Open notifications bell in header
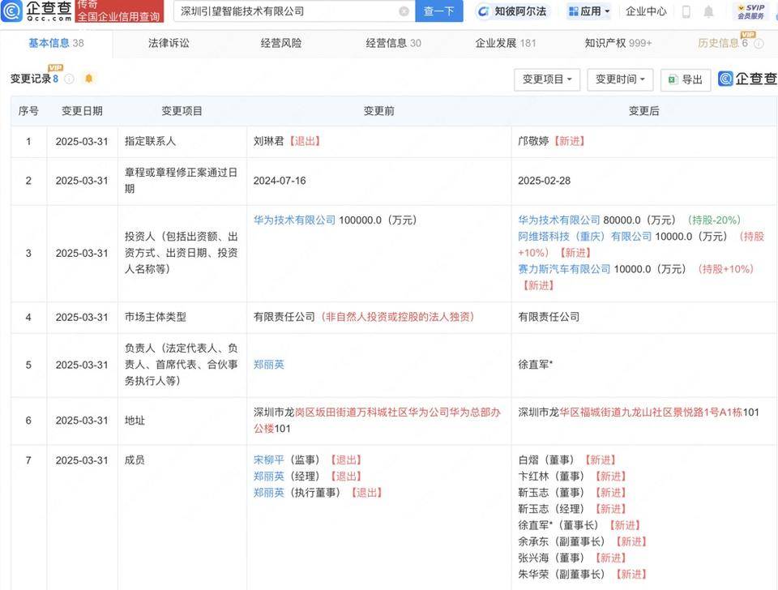 (x=708, y=11)
